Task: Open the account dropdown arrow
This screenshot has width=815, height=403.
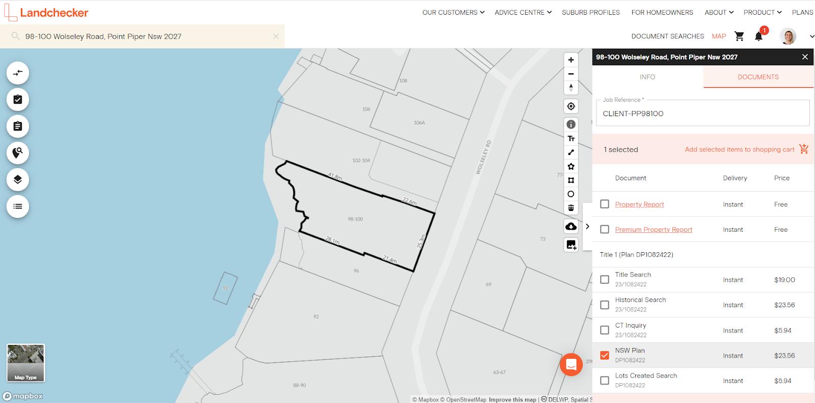Action: [811, 37]
